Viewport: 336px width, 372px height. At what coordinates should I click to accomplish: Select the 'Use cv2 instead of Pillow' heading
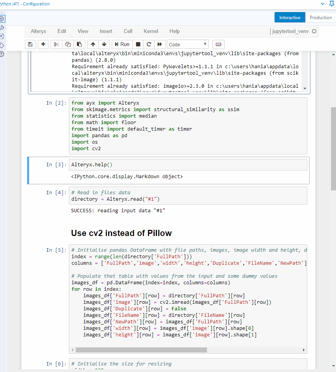121,233
